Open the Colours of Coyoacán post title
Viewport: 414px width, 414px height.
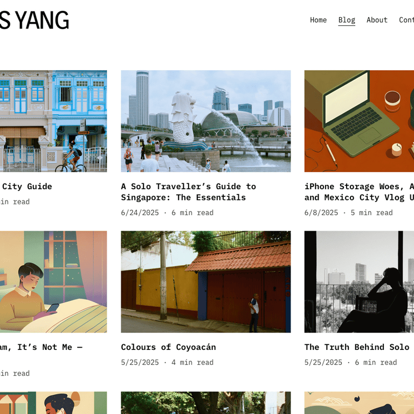click(168, 347)
